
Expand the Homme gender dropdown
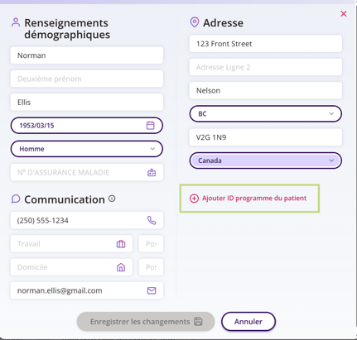[x=87, y=149]
